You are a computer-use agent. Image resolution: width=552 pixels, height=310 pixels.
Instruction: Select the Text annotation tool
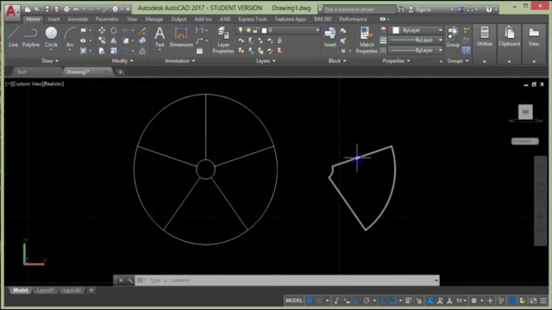pos(160,37)
